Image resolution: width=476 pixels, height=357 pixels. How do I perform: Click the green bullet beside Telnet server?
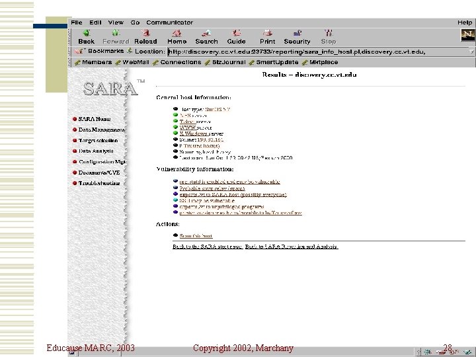[175, 121]
